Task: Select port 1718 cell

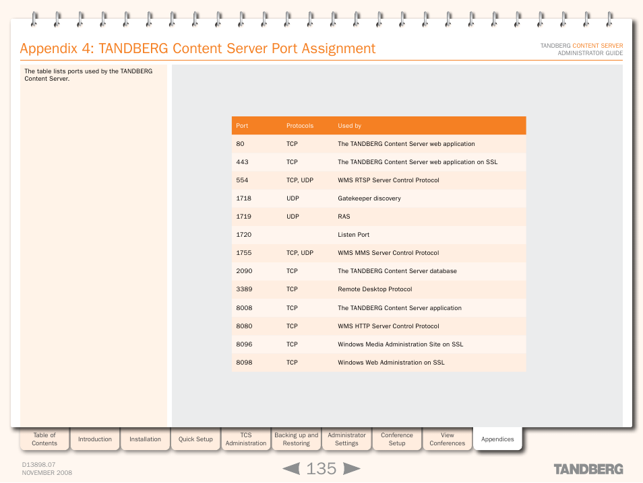Action: (x=243, y=198)
